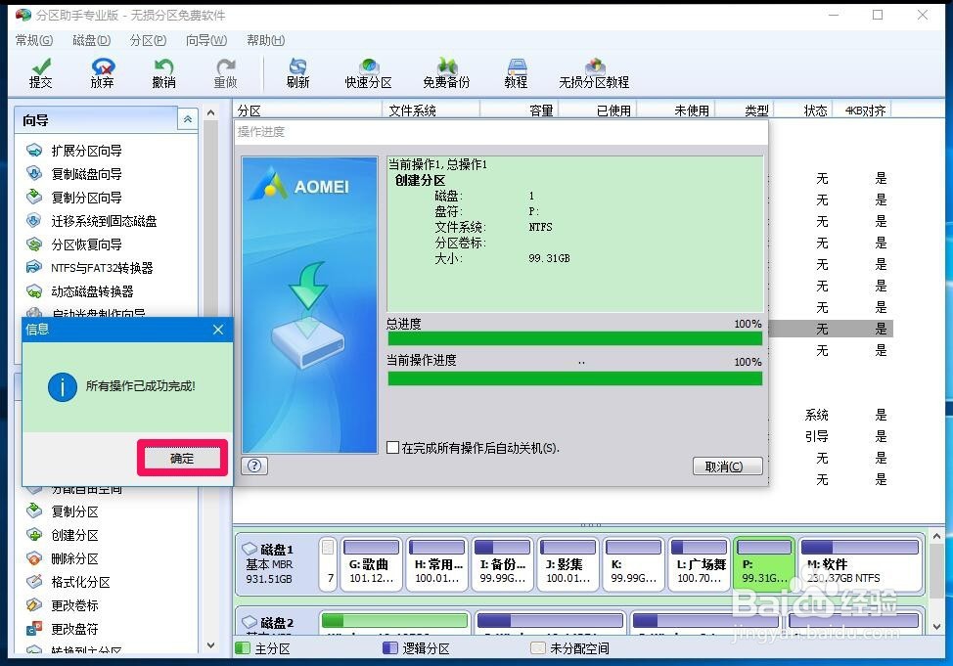Click the 总进度 progress bar
The width and height of the screenshot is (953, 666).
click(x=575, y=338)
